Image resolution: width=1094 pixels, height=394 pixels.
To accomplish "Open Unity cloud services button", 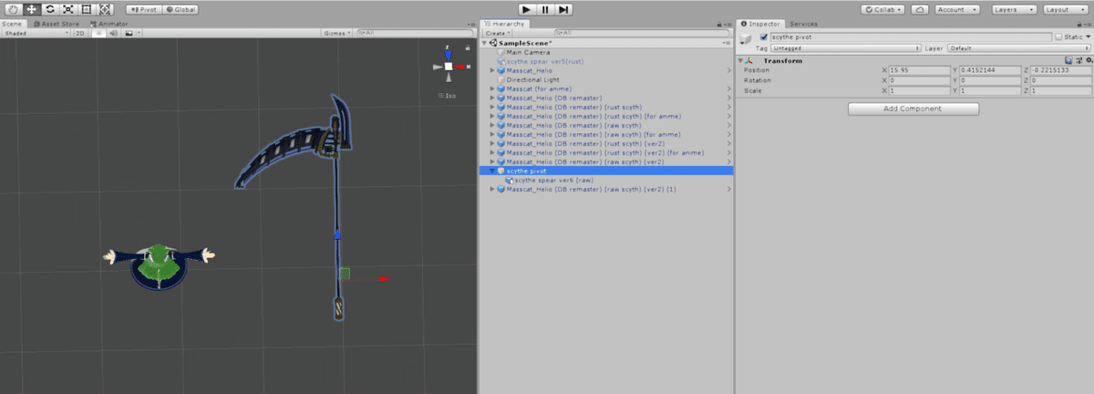I will click(920, 9).
